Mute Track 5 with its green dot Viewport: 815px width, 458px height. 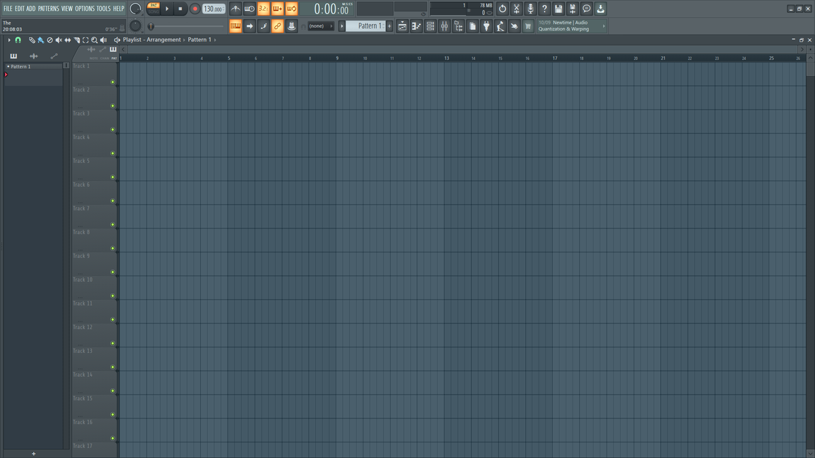click(113, 177)
